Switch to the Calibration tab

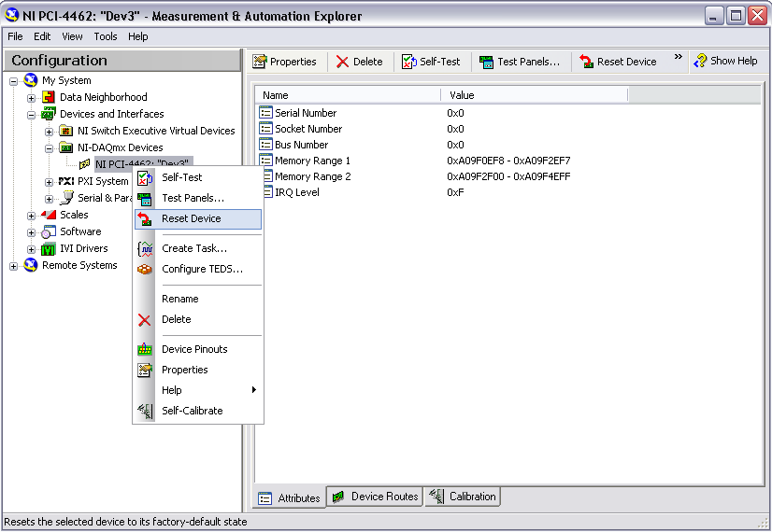pos(463,497)
